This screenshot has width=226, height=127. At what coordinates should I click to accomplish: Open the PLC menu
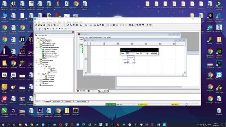[64, 22]
